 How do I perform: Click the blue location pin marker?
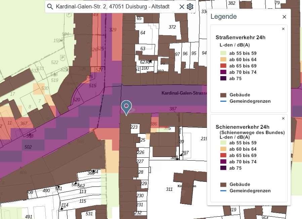coord(126,107)
